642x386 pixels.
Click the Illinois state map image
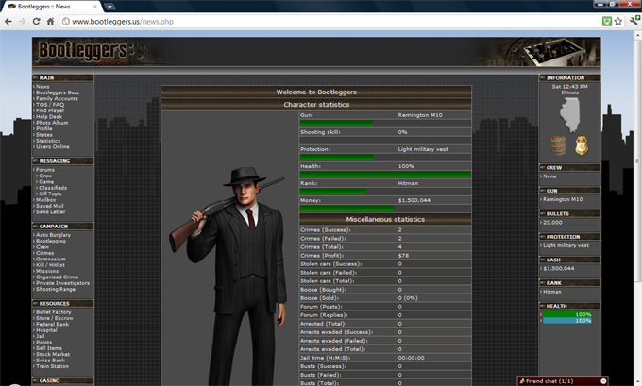(x=569, y=113)
